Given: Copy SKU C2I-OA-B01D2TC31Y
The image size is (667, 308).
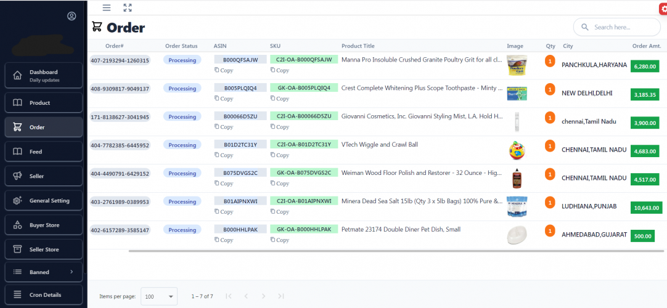Looking at the screenshot, I should coord(280,155).
